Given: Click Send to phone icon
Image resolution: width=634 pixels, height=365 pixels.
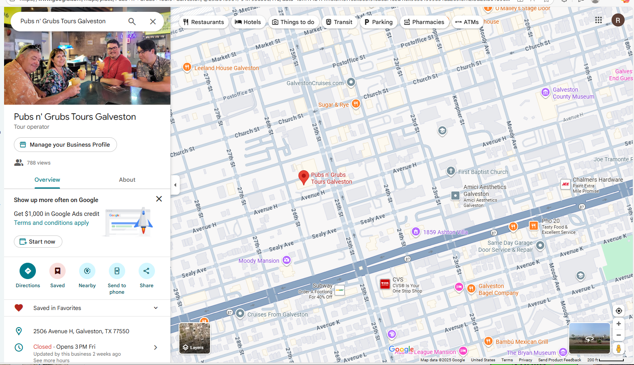Looking at the screenshot, I should click(x=117, y=271).
